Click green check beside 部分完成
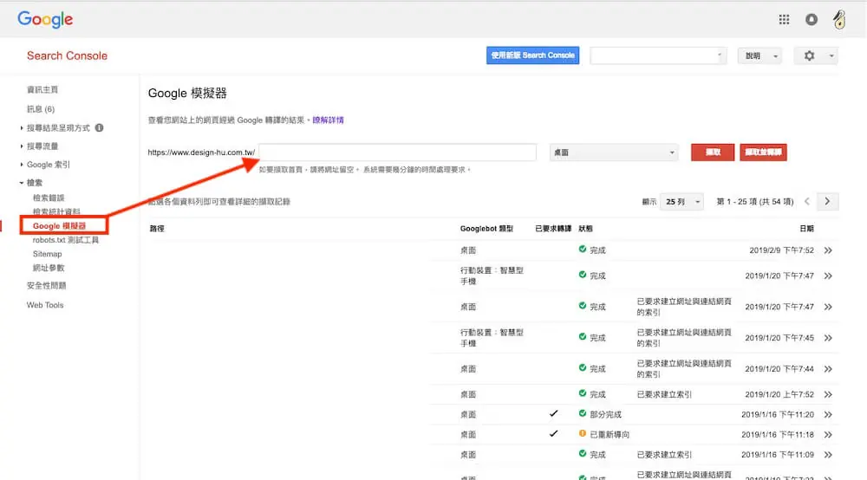Screen dimensions: 867x480 click(x=583, y=413)
